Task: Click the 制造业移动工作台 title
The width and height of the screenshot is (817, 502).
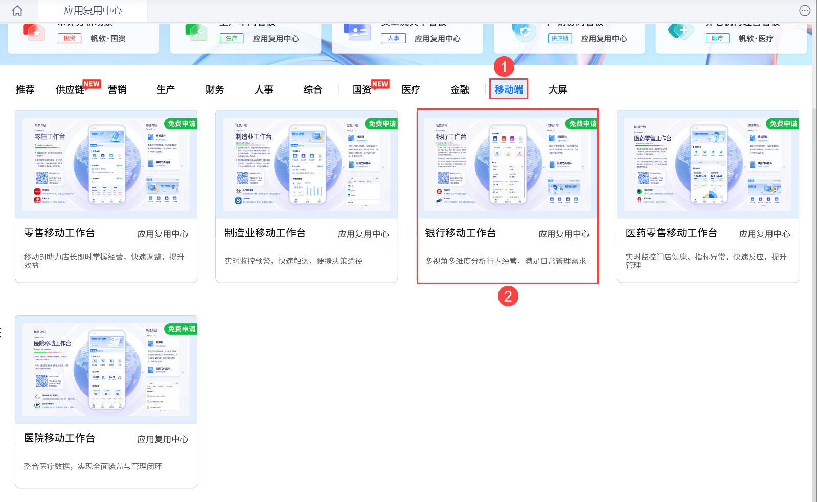Action: 265,233
